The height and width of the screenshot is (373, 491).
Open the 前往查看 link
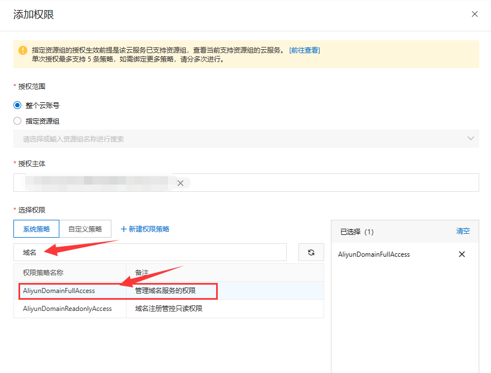point(305,50)
